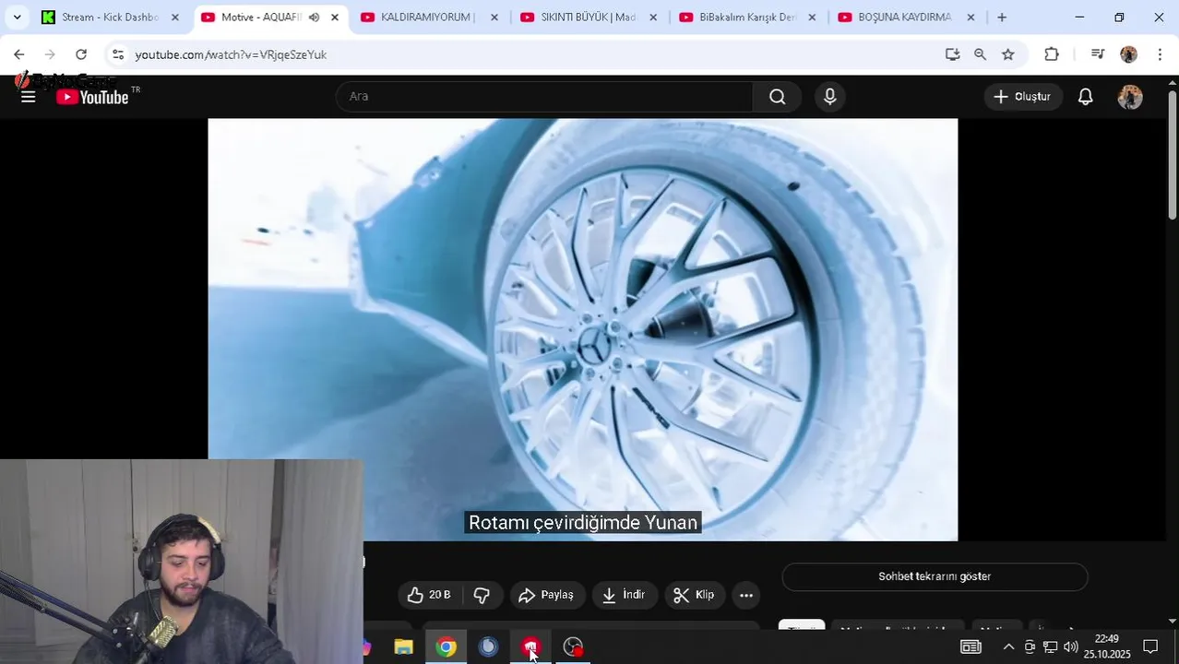
Task: Click the search magnifier button
Action: (778, 97)
